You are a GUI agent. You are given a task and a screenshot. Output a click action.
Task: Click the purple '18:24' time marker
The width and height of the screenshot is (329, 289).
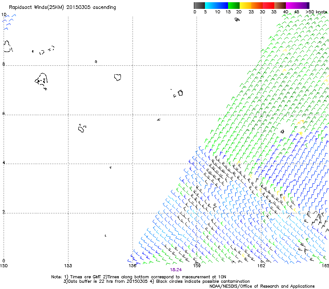176,270
